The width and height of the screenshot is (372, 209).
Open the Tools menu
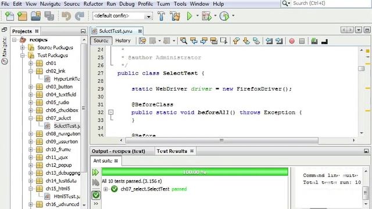pos(180,4)
